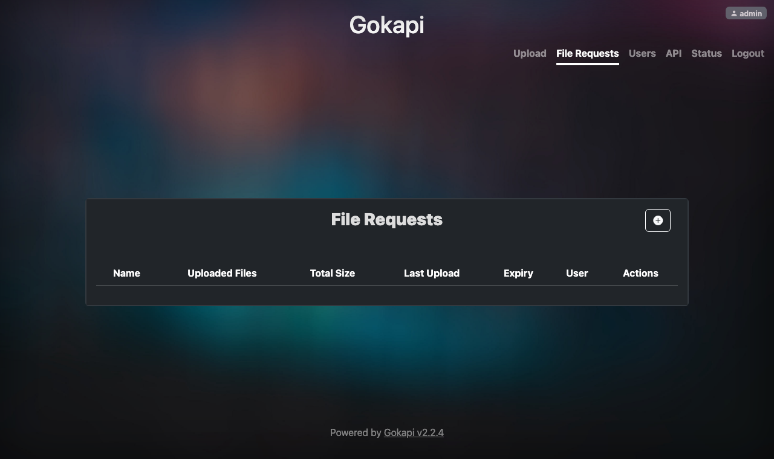Click the Total Size column header
The height and width of the screenshot is (459, 774).
(x=333, y=273)
